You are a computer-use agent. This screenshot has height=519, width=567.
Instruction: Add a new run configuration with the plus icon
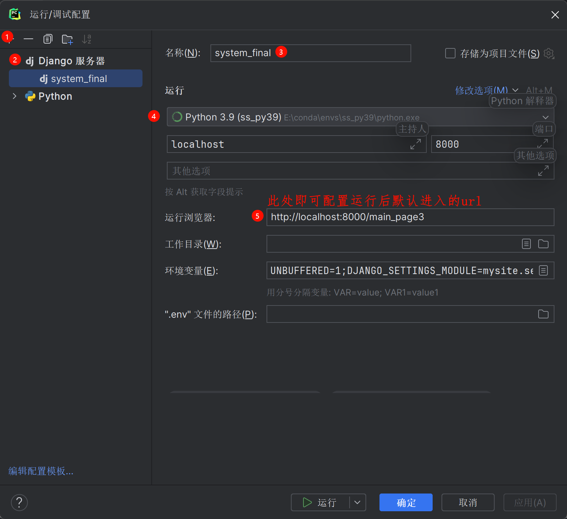[9, 39]
